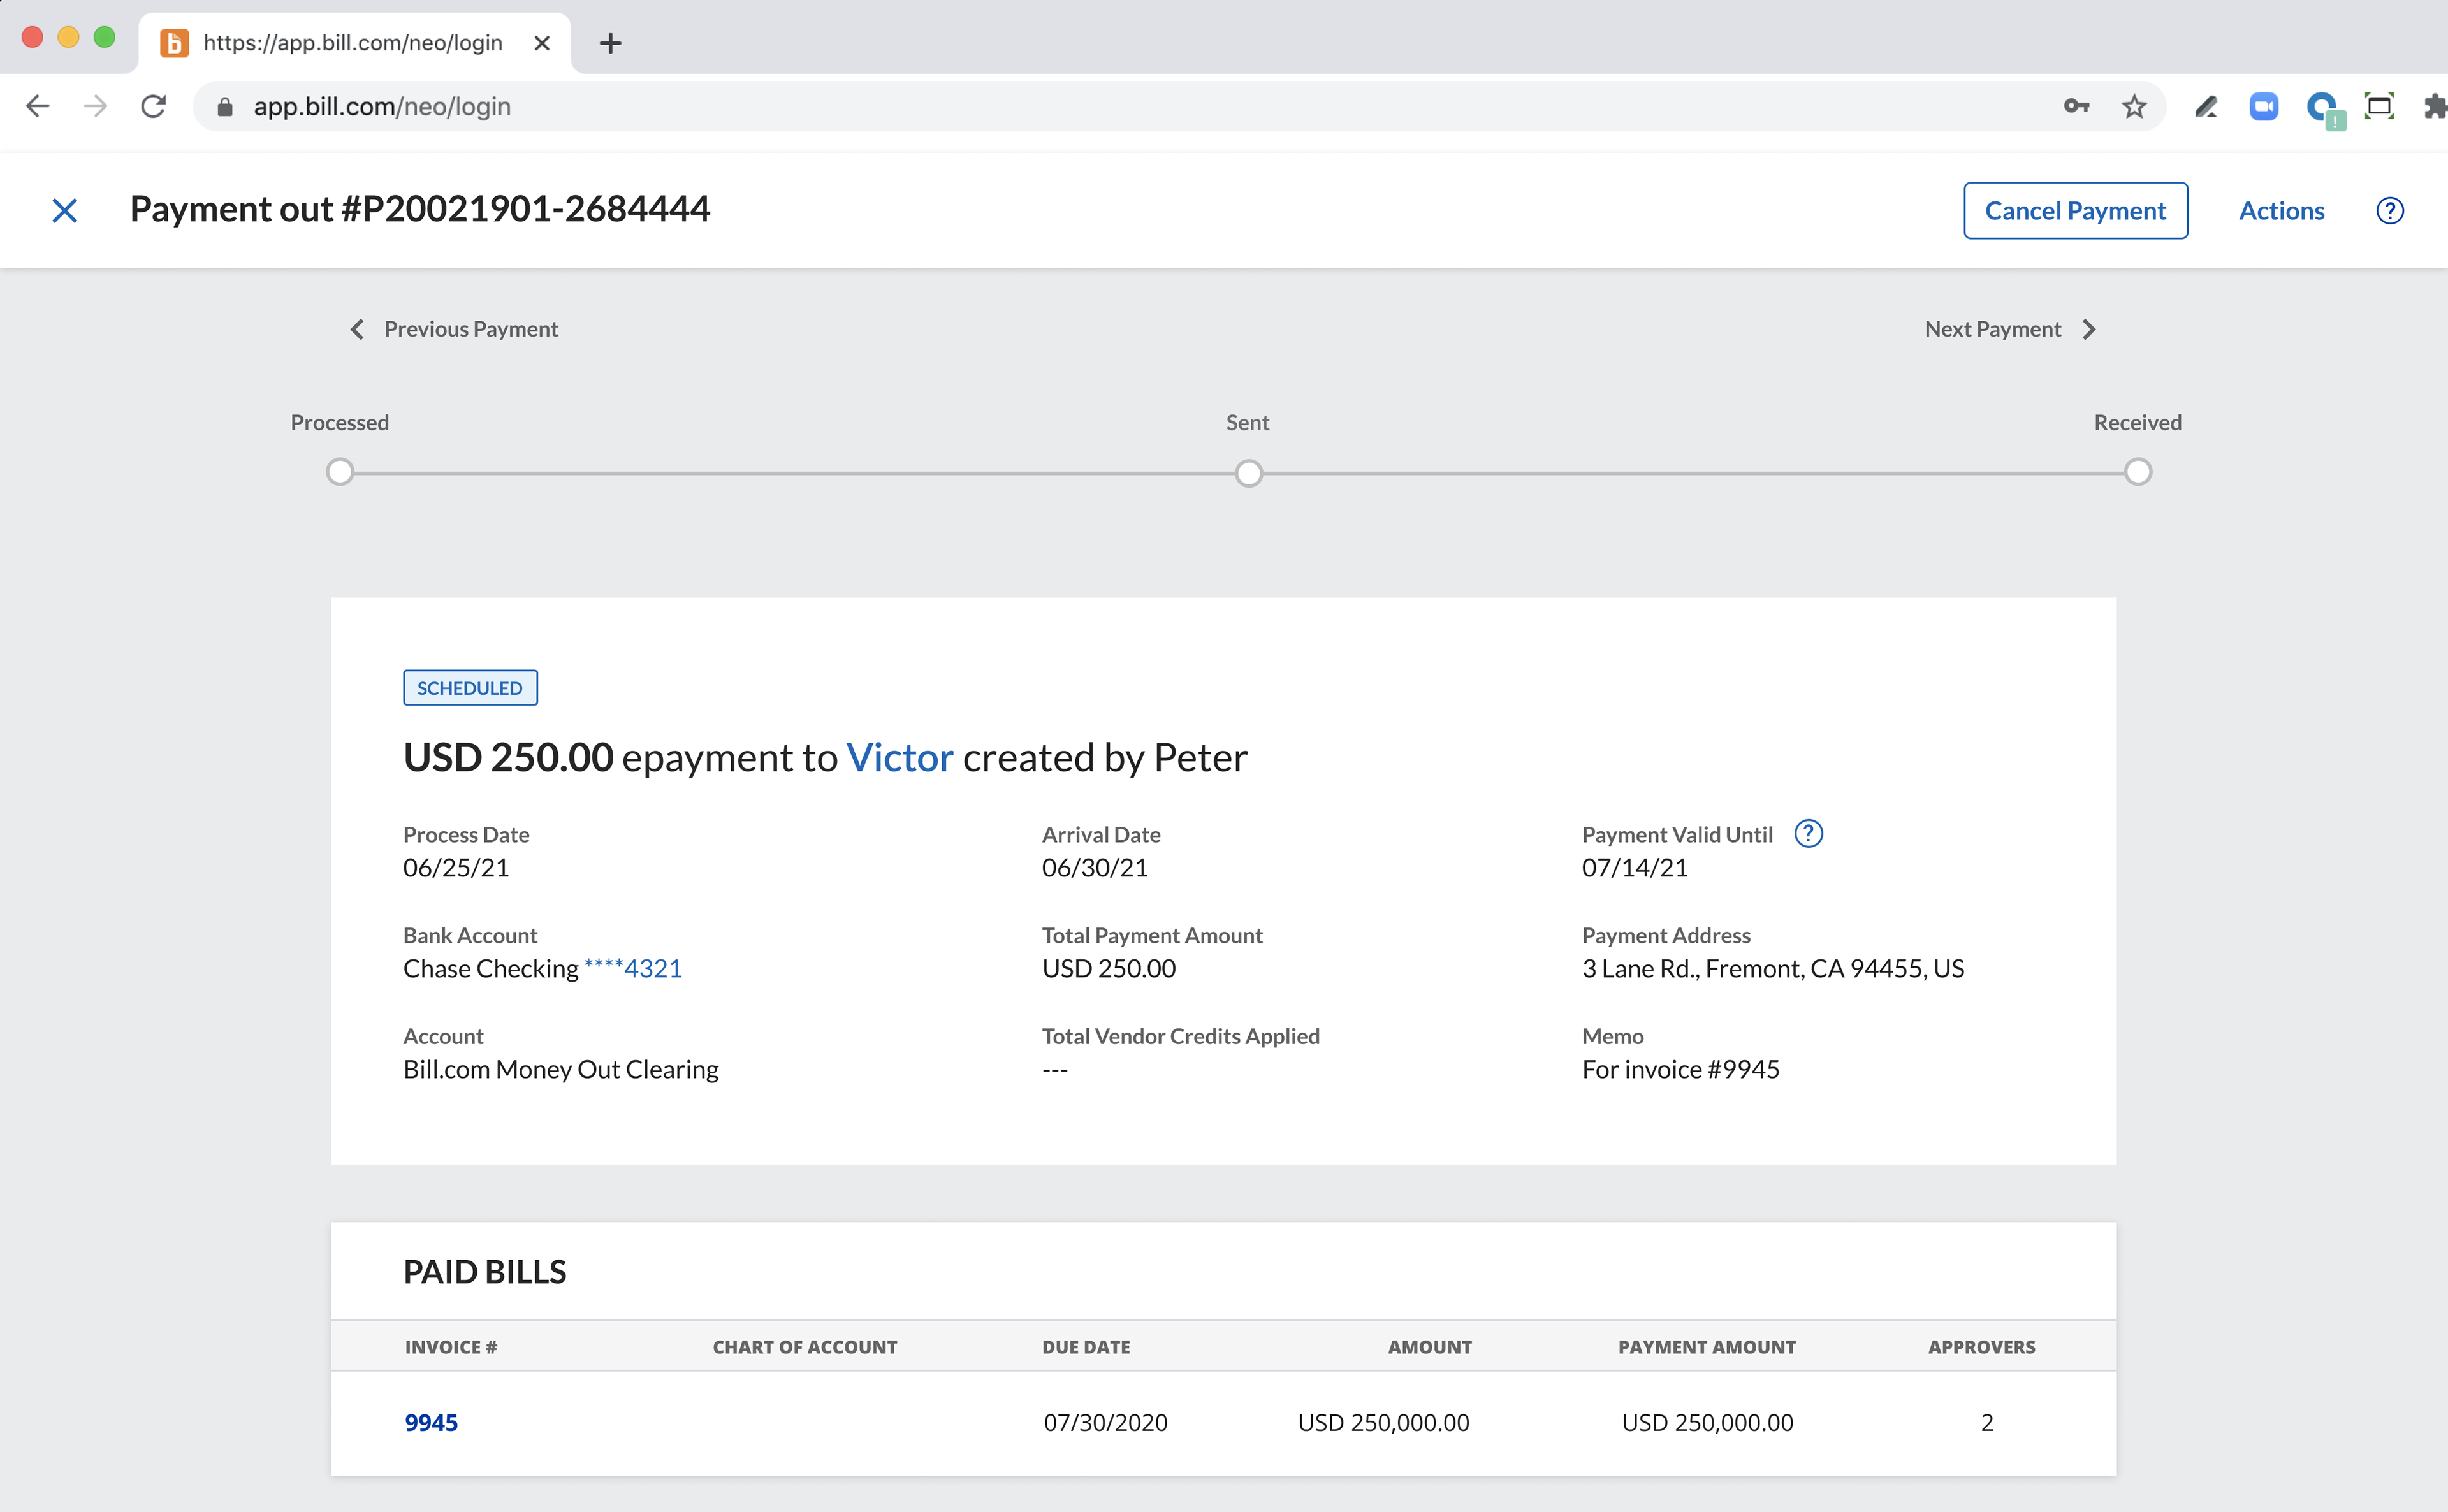Click the macOS green maximize window button

pos(104,38)
